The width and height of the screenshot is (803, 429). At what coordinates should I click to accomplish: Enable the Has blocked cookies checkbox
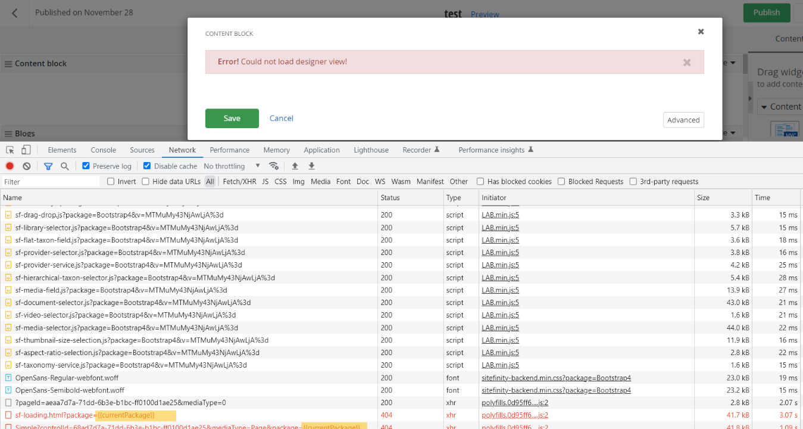[x=480, y=182]
